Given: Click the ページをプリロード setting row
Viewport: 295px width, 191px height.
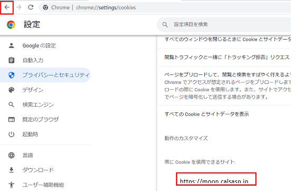Looking at the screenshot, I should point(224,86).
